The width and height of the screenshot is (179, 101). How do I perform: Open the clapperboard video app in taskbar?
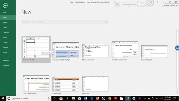[x=122, y=98]
